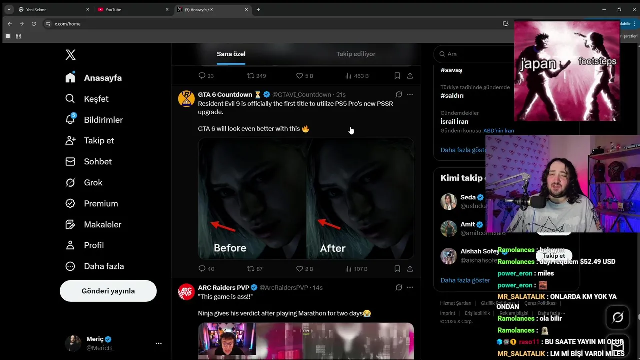
Task: Open GTA 6 Countdown profile avatar
Action: (186, 99)
